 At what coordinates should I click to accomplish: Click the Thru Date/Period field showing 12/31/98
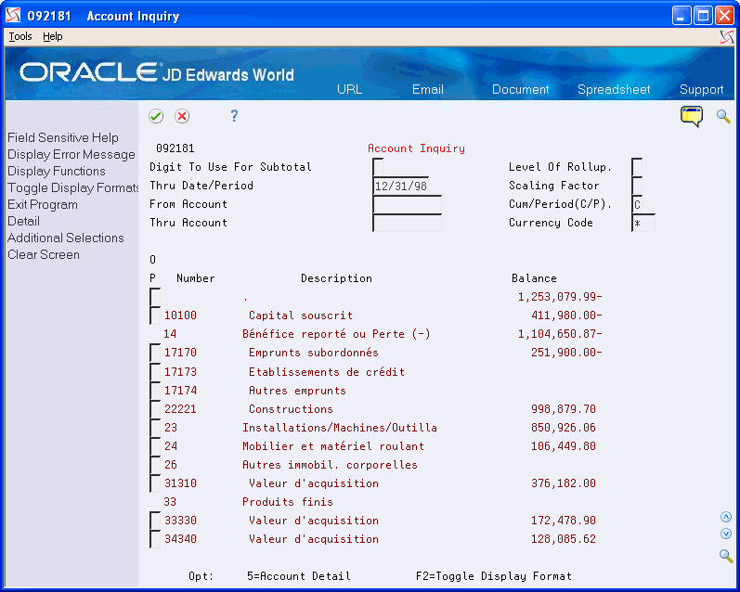401,186
